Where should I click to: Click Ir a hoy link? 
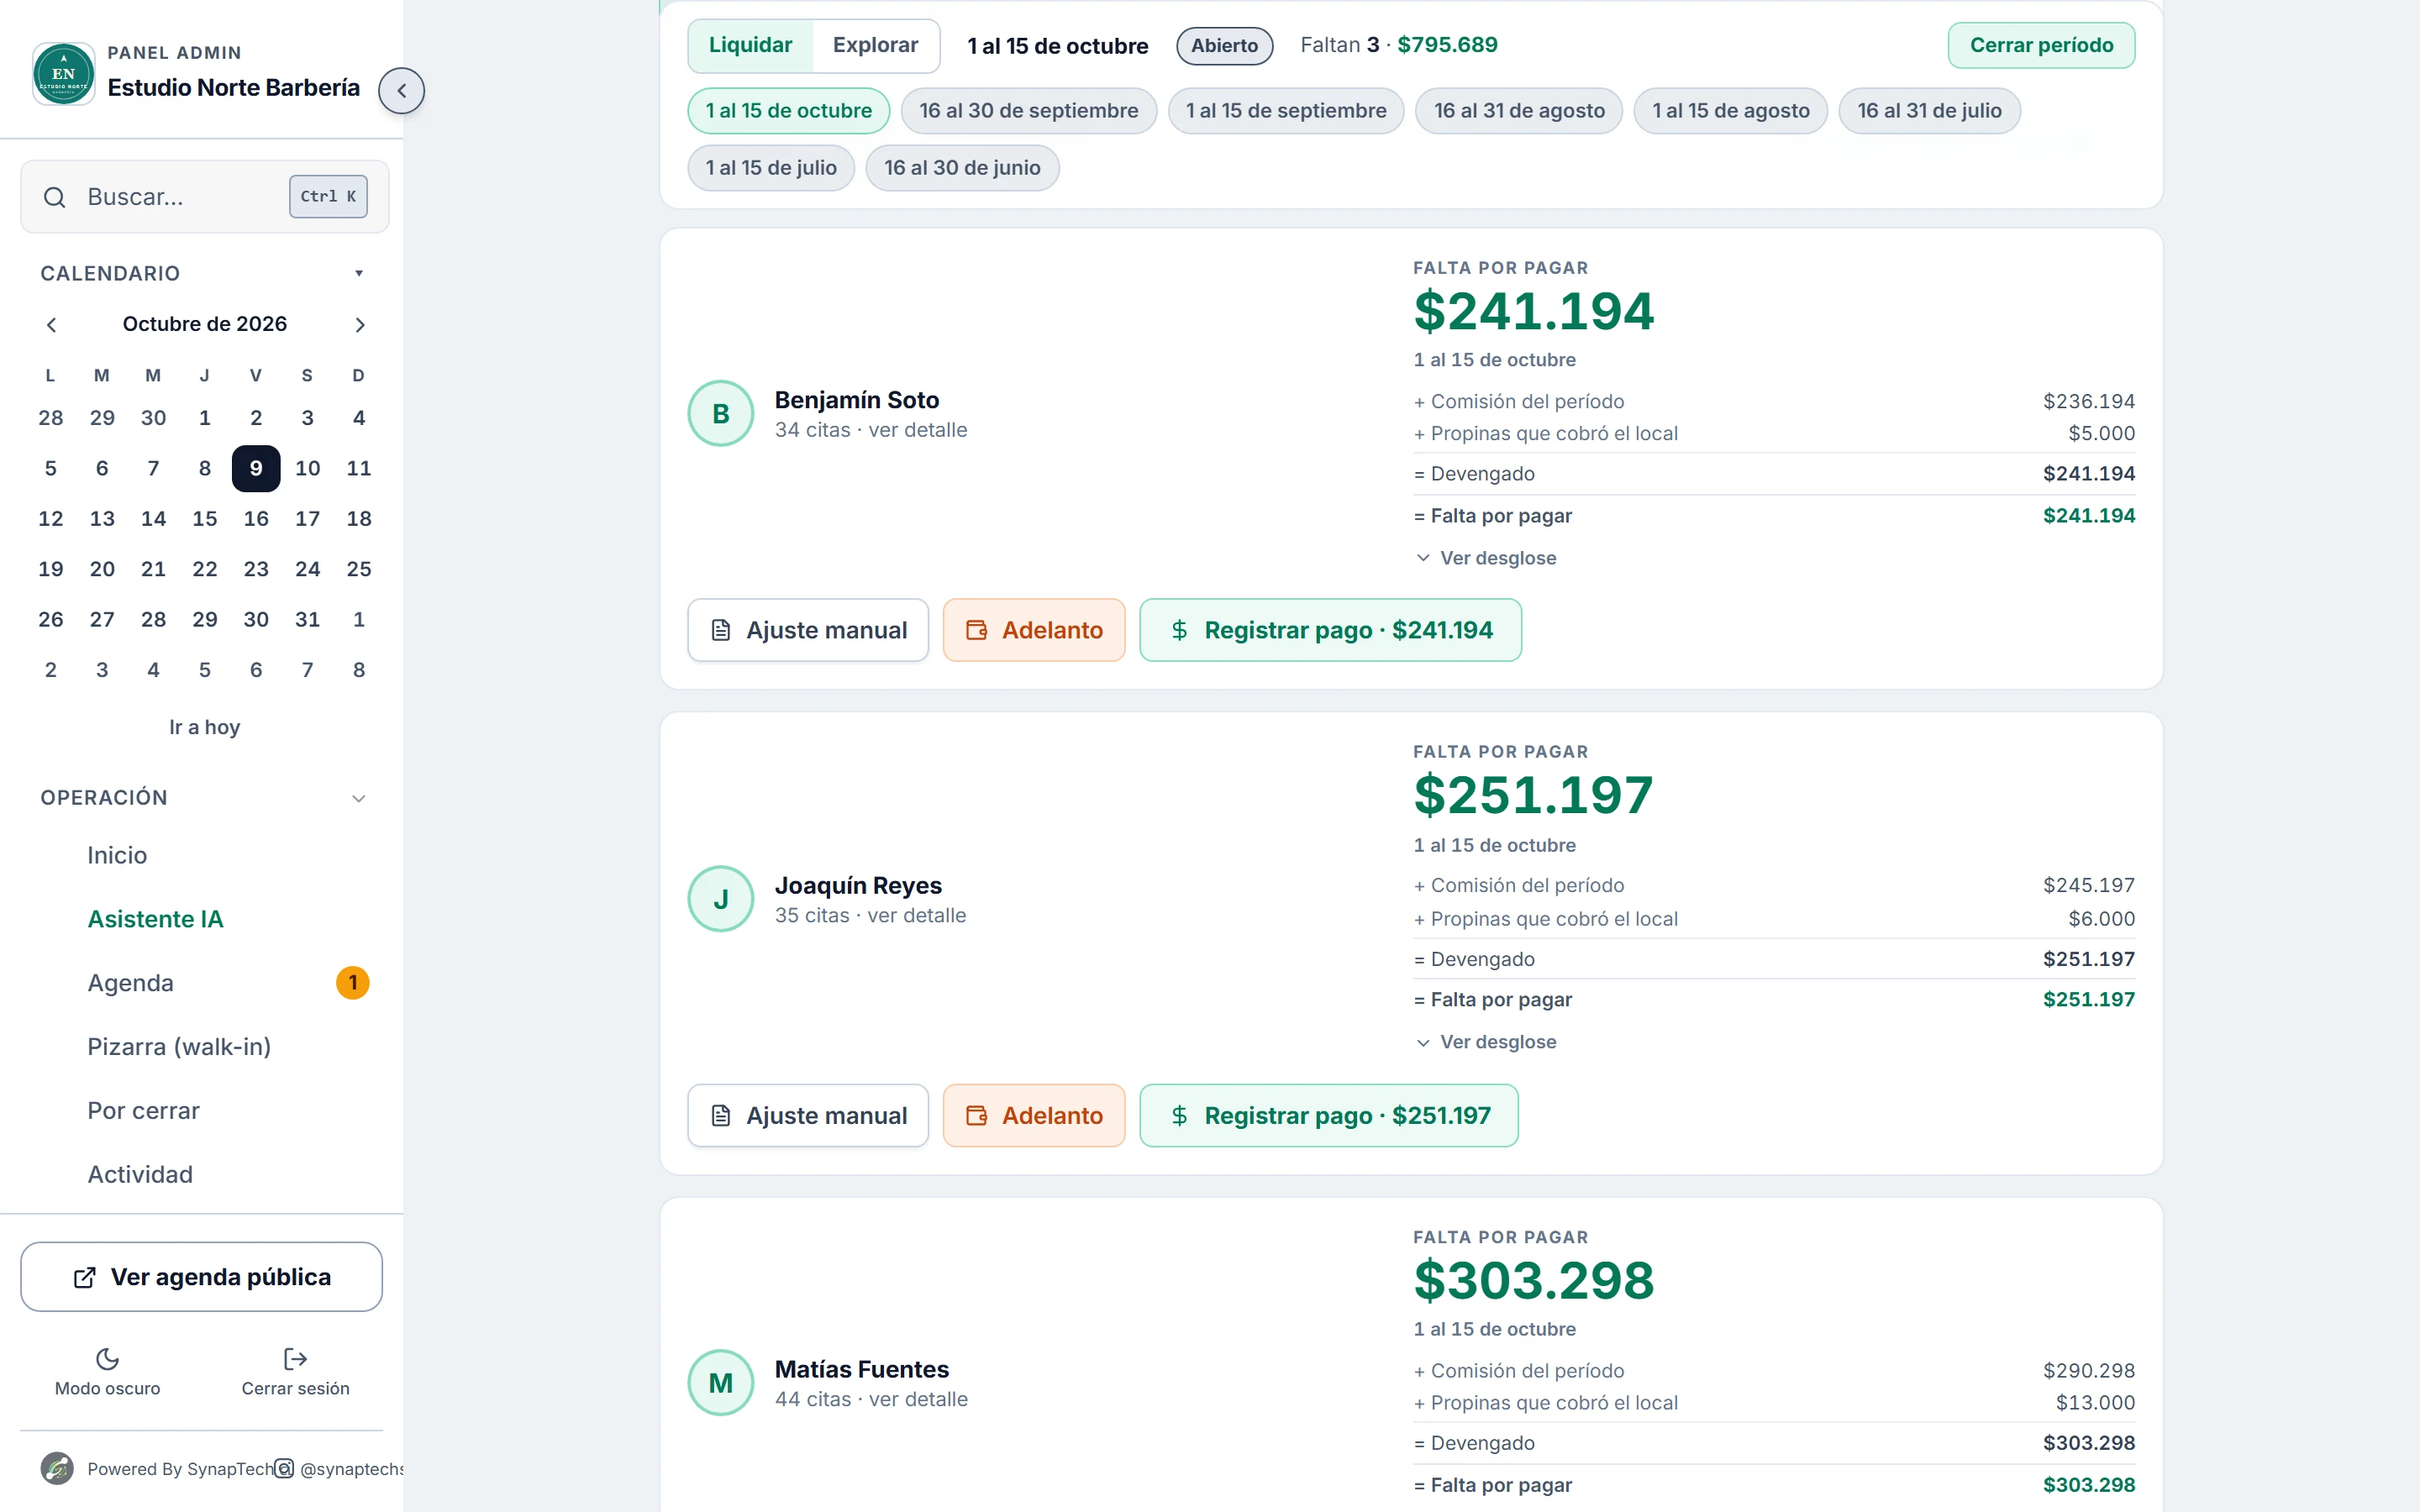(x=204, y=727)
